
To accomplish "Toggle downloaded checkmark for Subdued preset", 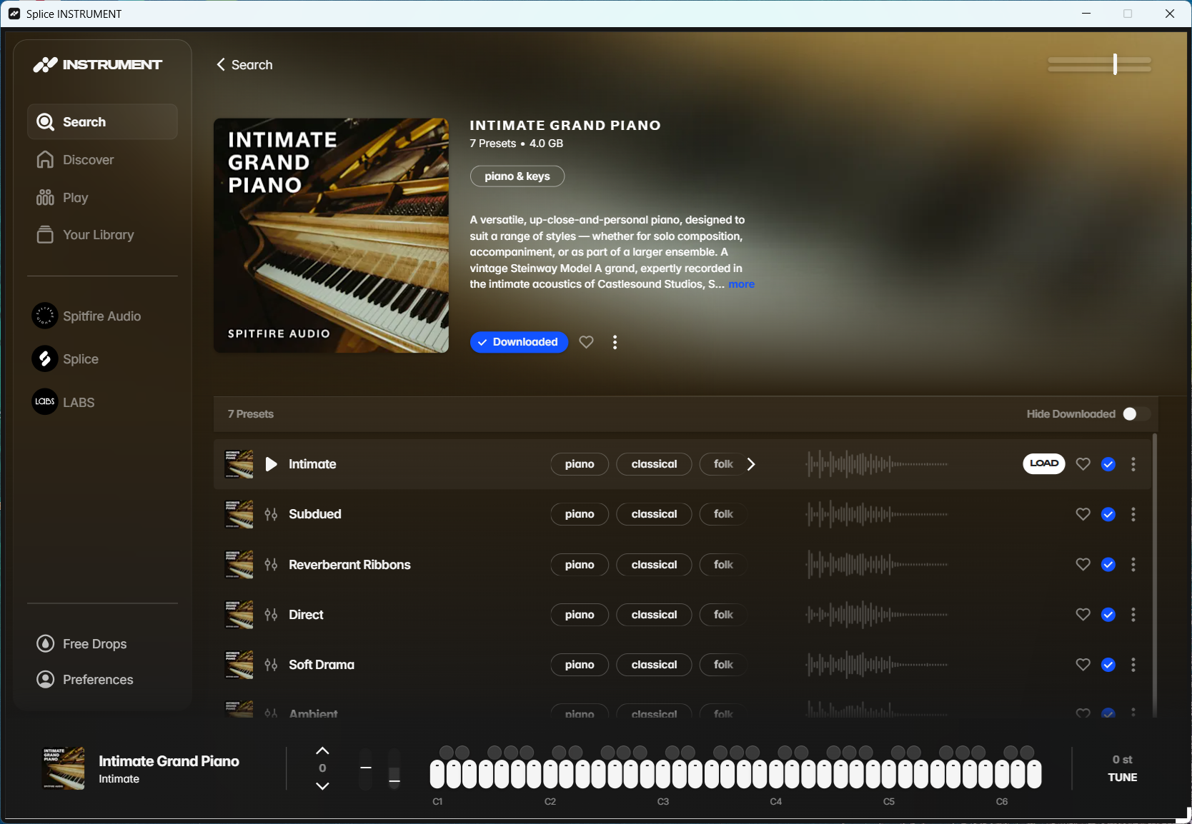I will click(x=1108, y=514).
